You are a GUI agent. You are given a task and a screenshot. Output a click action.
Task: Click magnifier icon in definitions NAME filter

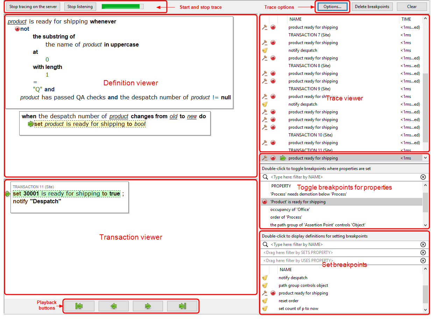click(265, 244)
